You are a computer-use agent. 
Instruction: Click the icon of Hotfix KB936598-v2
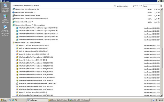17,51
